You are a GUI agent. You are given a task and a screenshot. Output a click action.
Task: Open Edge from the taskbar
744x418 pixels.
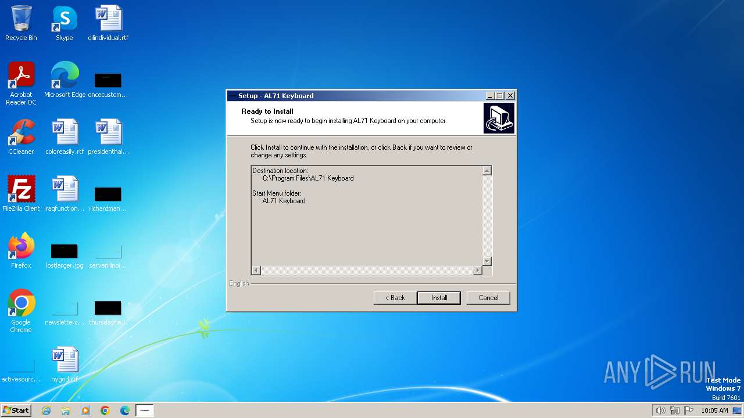pyautogui.click(x=125, y=410)
